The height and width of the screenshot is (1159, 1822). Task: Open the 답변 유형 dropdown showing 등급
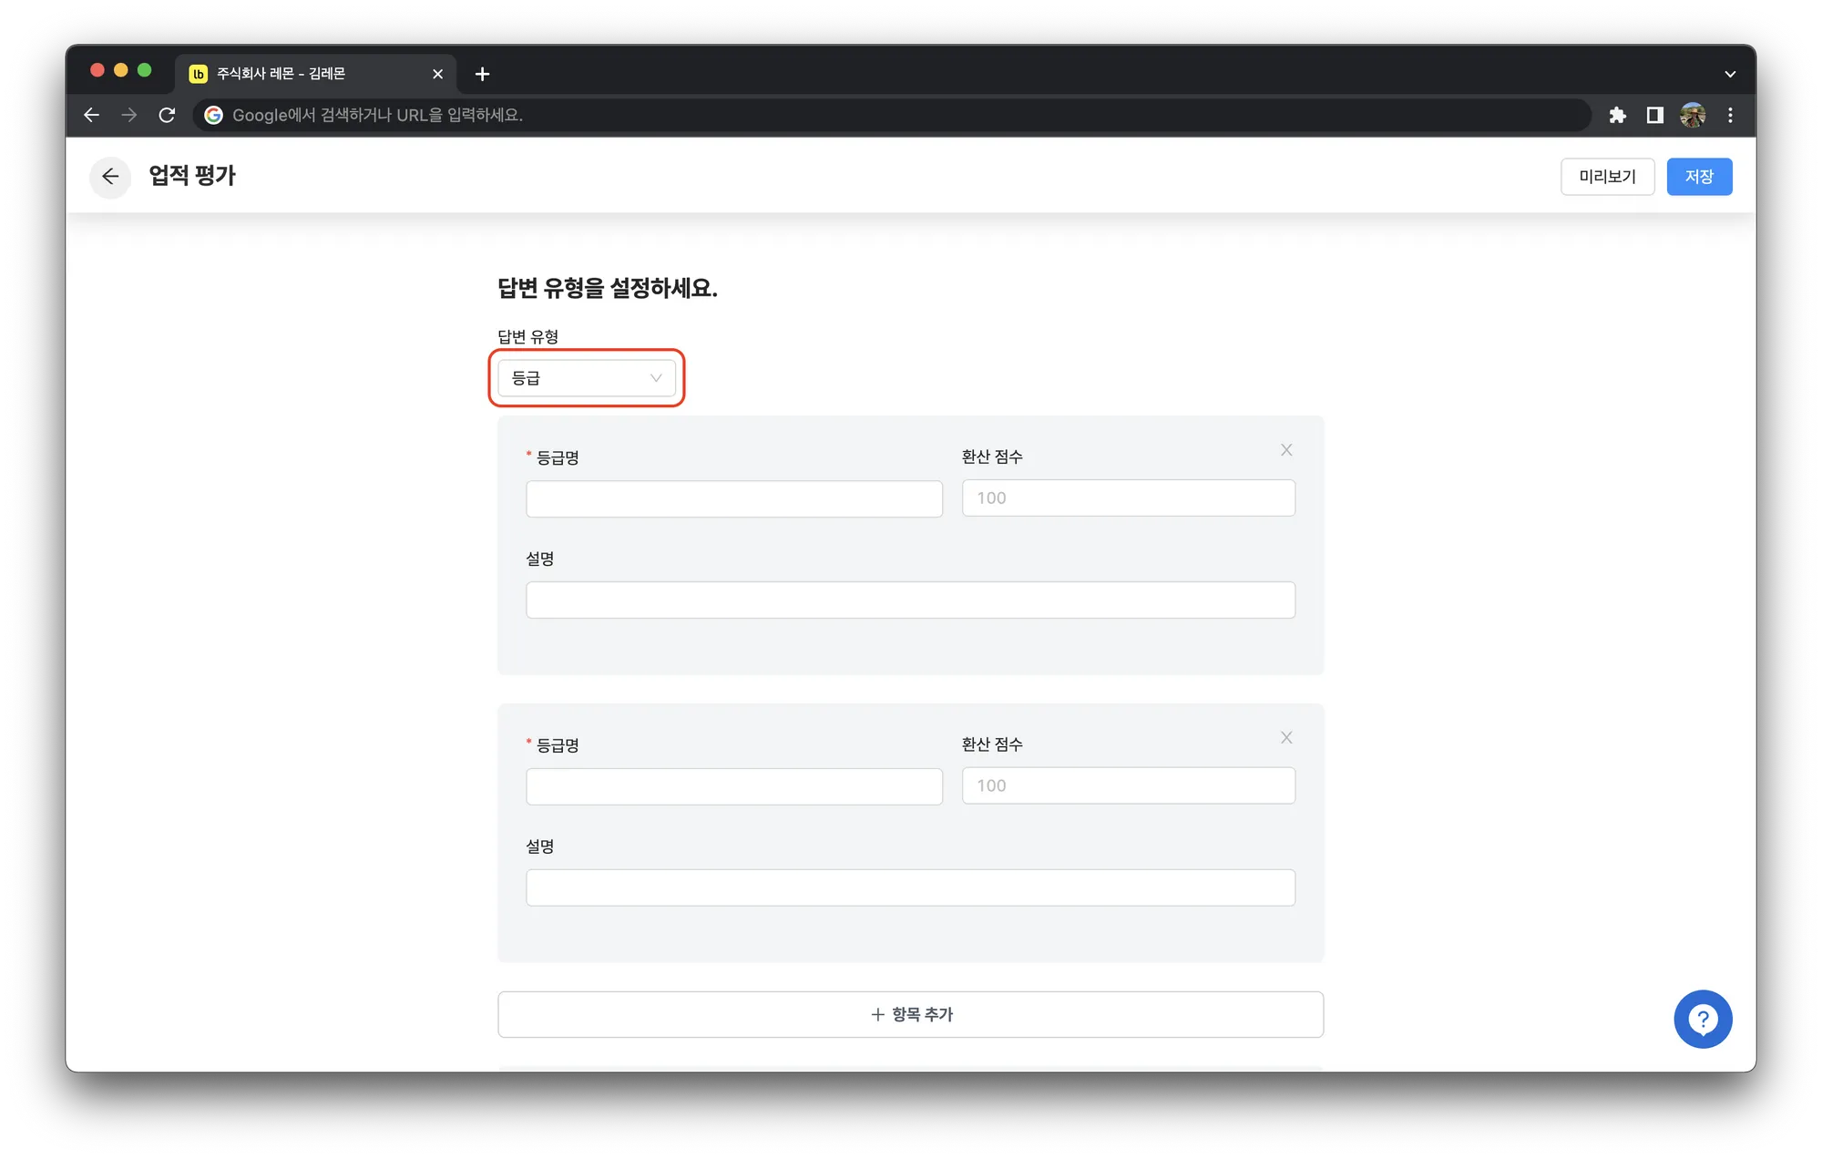(x=587, y=378)
